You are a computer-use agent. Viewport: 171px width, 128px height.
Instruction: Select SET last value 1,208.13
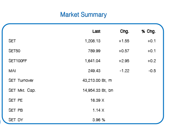click(x=93, y=41)
